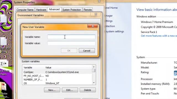Click Edit... under System variables
Screen dimensions: 177x99
70,90
